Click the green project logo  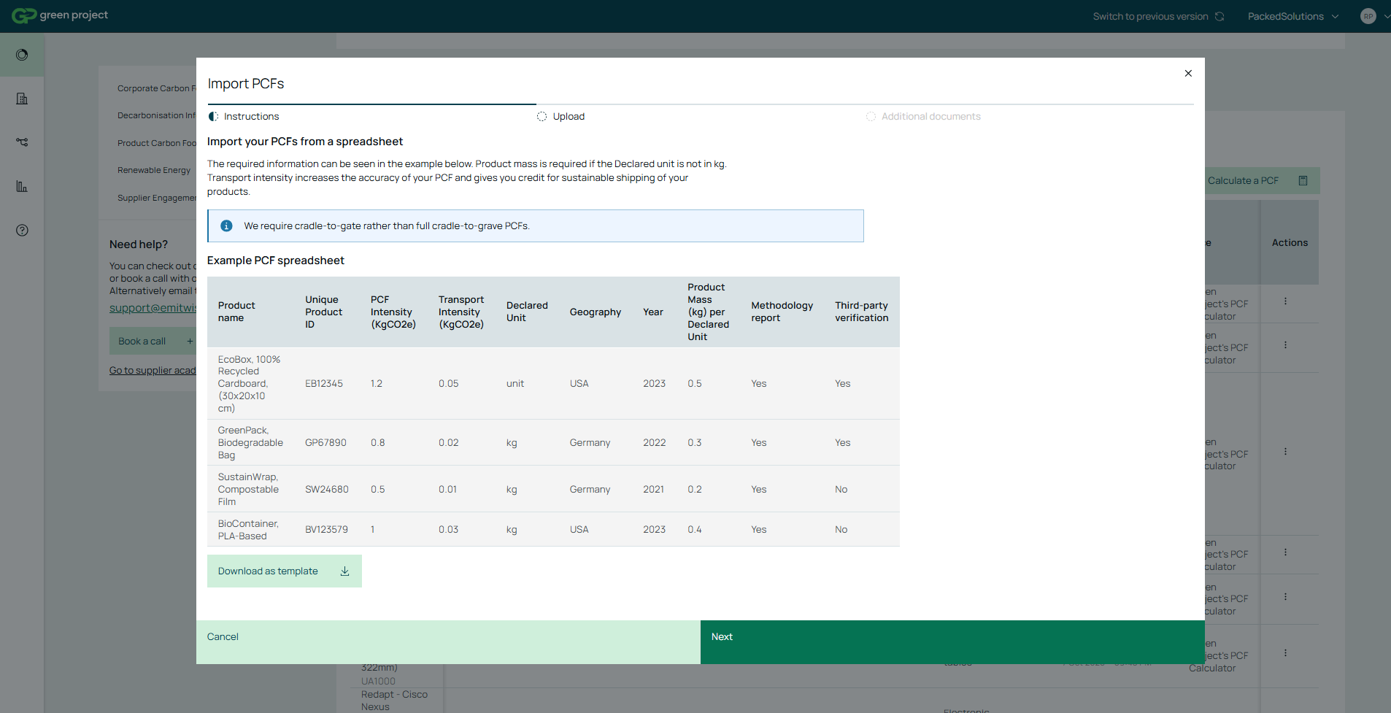click(60, 15)
